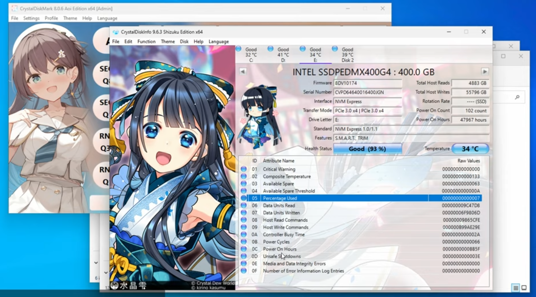
Task: Open Theme menu in CrystalDiskInfo
Action: tap(168, 41)
